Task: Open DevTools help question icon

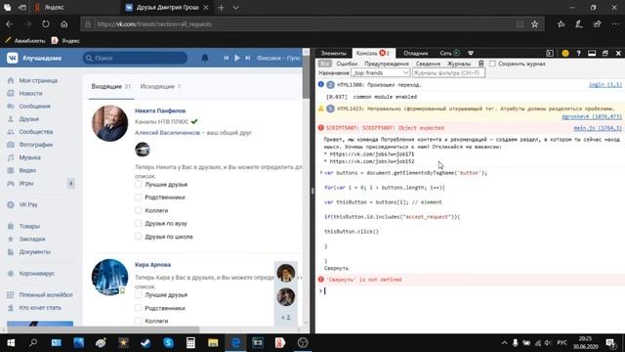Action: coord(578,53)
